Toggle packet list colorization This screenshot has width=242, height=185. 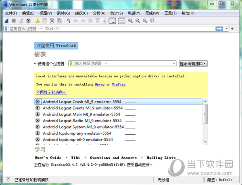(x=121, y=21)
